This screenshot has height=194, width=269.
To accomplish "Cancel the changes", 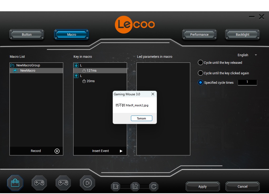I will pyautogui.click(x=242, y=186).
